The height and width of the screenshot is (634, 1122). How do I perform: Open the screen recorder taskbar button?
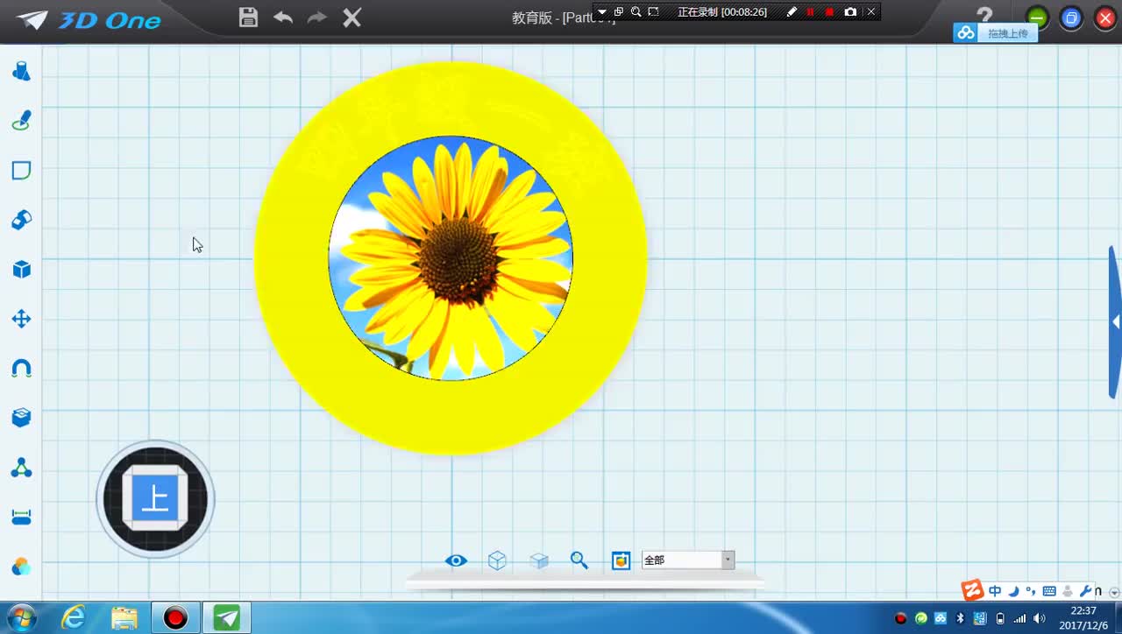[x=175, y=618]
